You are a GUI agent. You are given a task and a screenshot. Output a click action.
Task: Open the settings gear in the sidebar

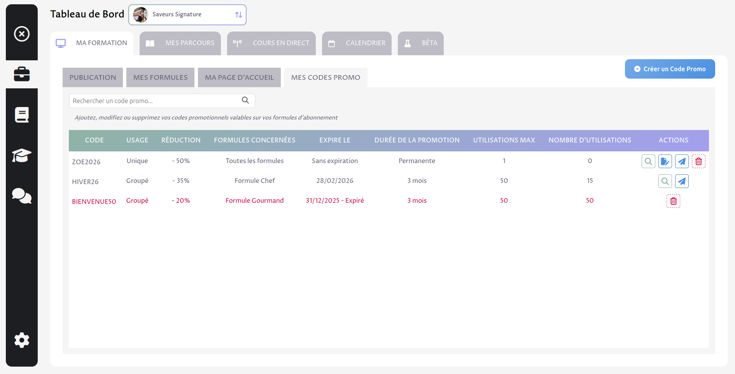(21, 340)
